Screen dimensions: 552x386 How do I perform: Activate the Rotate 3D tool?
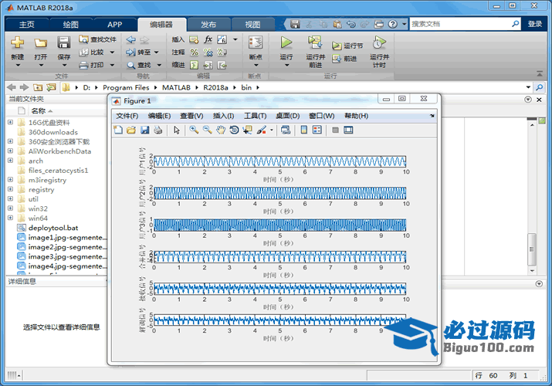(233, 130)
